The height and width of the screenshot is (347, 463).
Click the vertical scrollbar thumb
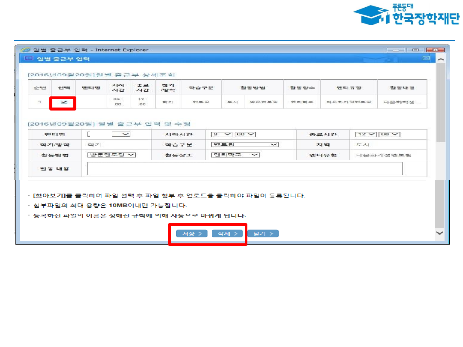click(x=440, y=103)
